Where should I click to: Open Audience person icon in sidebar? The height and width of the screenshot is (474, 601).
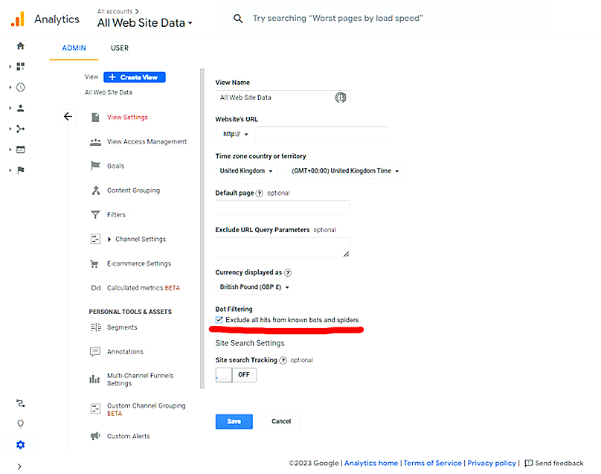point(21,108)
